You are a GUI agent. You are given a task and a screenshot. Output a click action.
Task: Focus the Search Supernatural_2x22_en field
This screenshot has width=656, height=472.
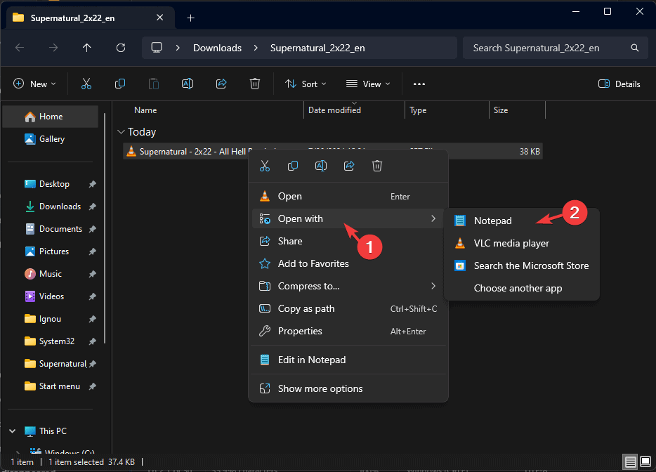pyautogui.click(x=556, y=48)
